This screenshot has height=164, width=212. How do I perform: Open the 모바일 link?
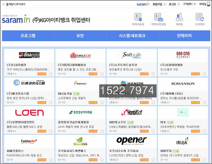(203, 4)
